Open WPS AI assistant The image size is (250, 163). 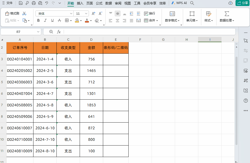coord(179,3)
